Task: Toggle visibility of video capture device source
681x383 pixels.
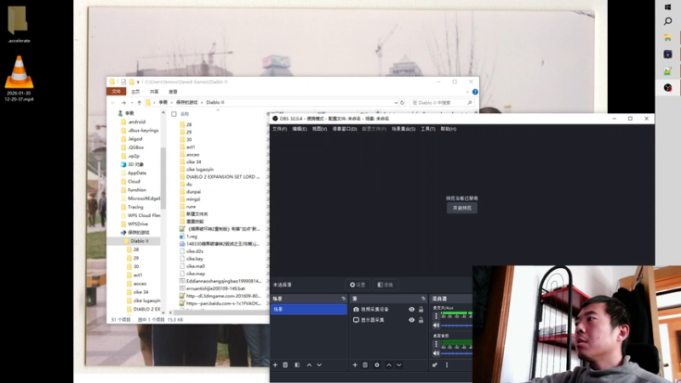Action: [x=411, y=309]
